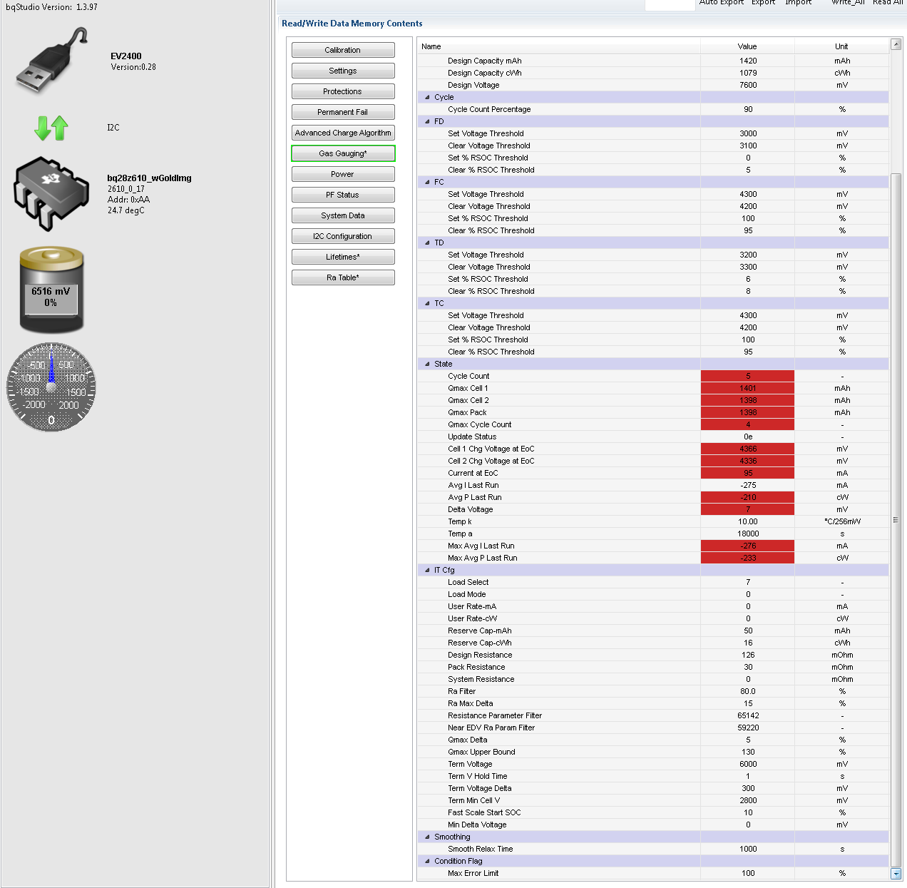This screenshot has height=888, width=907.
Task: Collapse the State group
Action: [428, 364]
